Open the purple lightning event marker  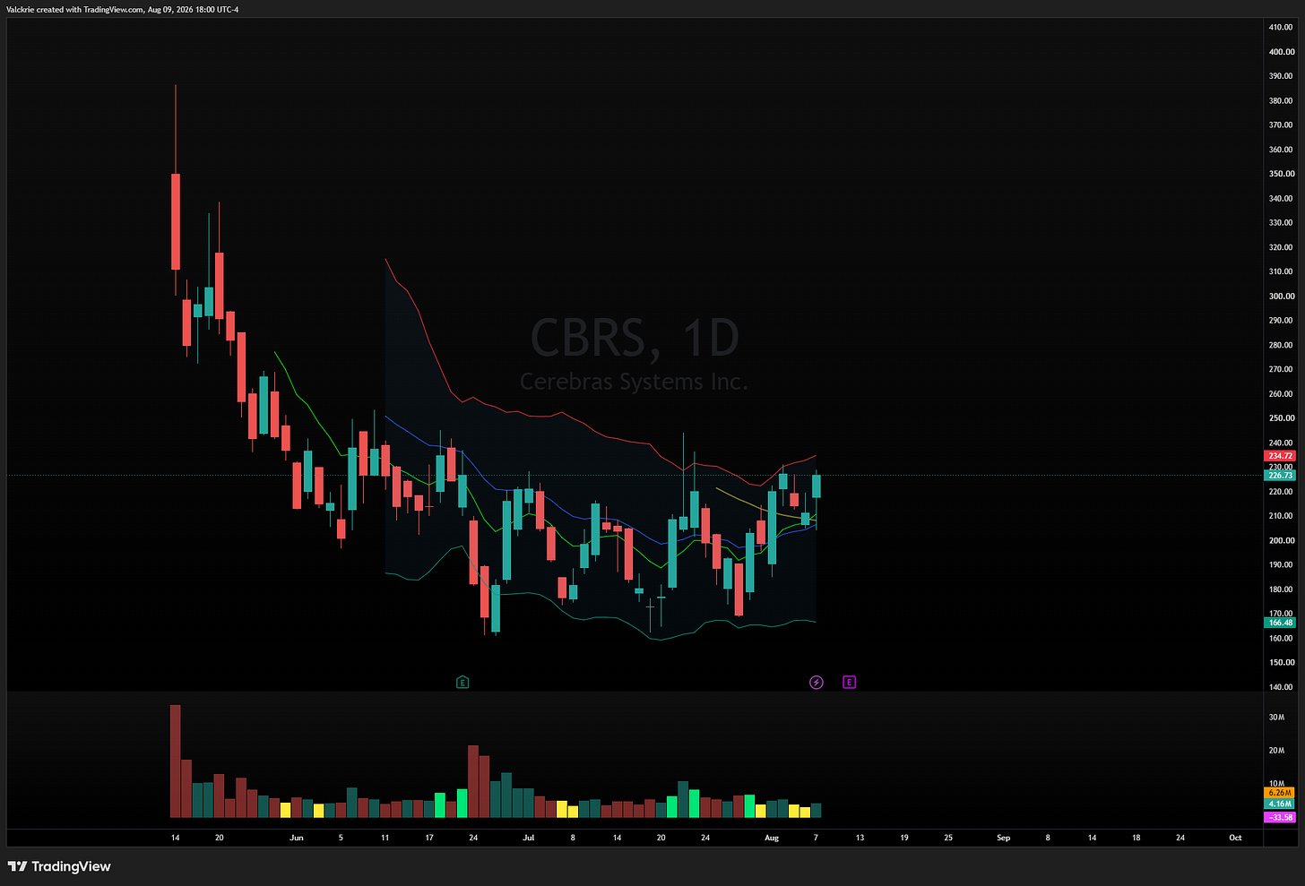click(x=817, y=683)
